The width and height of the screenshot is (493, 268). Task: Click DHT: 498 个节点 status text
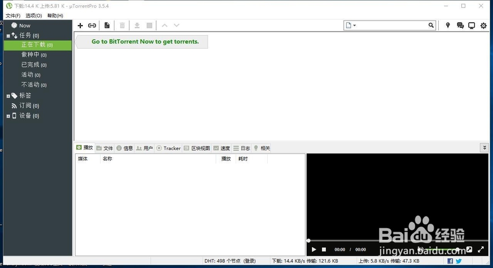pos(230,261)
